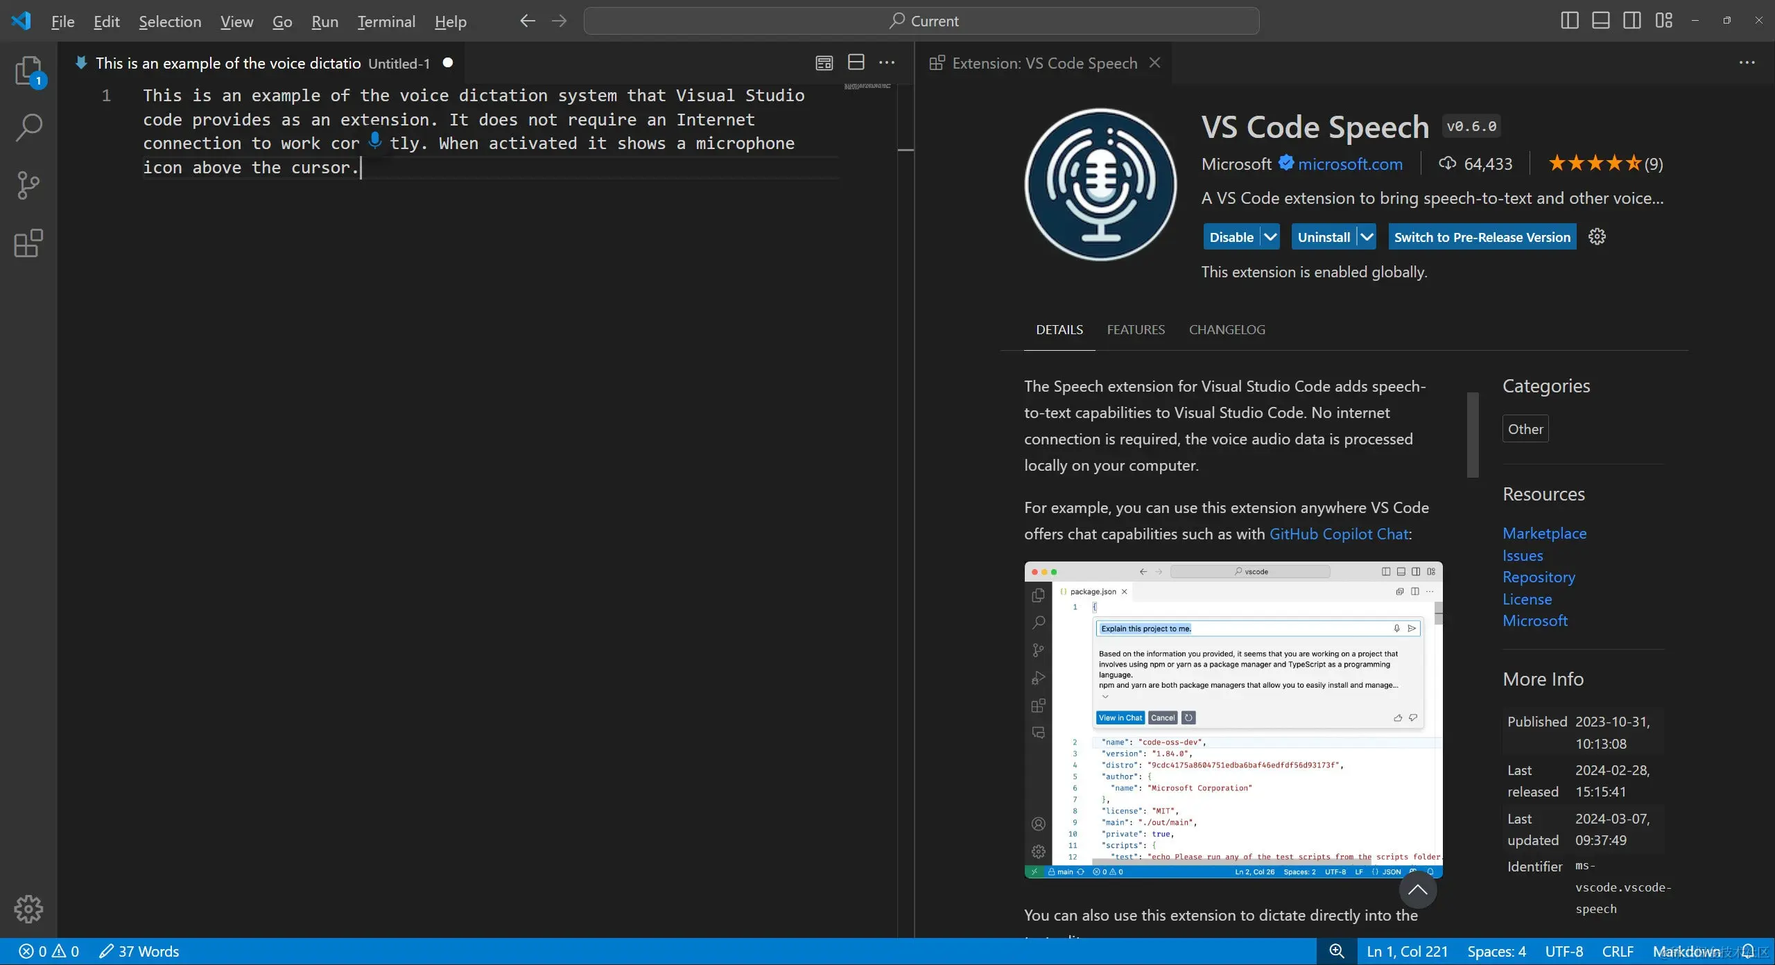Toggle the bottom panel layout button

[x=1600, y=21]
